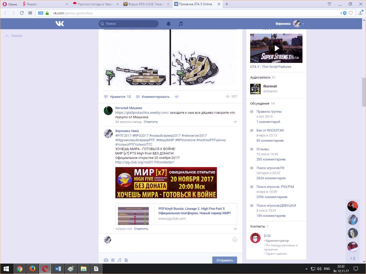The width and height of the screenshot is (366, 274).
Task: Like the post with Нравится heart
Action: point(106,97)
